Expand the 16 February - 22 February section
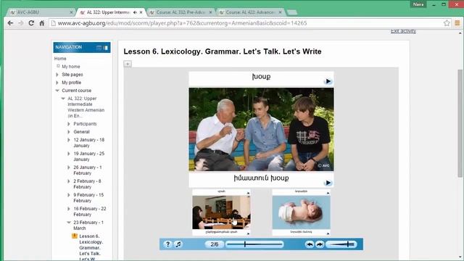 tap(69, 209)
